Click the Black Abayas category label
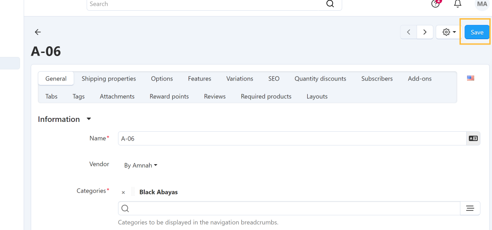 tap(159, 192)
